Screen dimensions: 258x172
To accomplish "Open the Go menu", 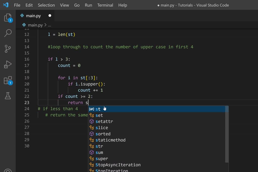I will point(77,5).
